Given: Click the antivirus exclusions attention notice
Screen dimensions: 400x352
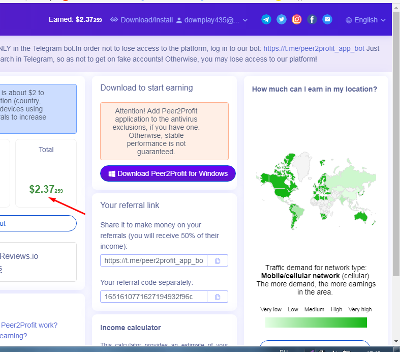Looking at the screenshot, I should click(x=164, y=131).
